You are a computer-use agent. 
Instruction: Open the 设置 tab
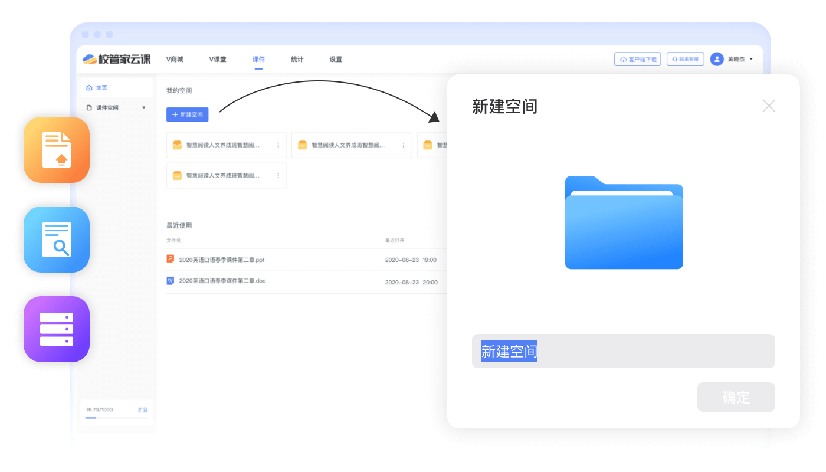pyautogui.click(x=336, y=59)
